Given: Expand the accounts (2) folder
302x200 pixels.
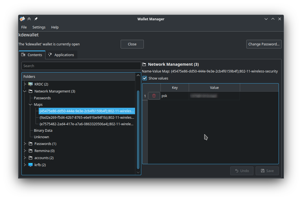Looking at the screenshot, I should [x=25, y=158].
